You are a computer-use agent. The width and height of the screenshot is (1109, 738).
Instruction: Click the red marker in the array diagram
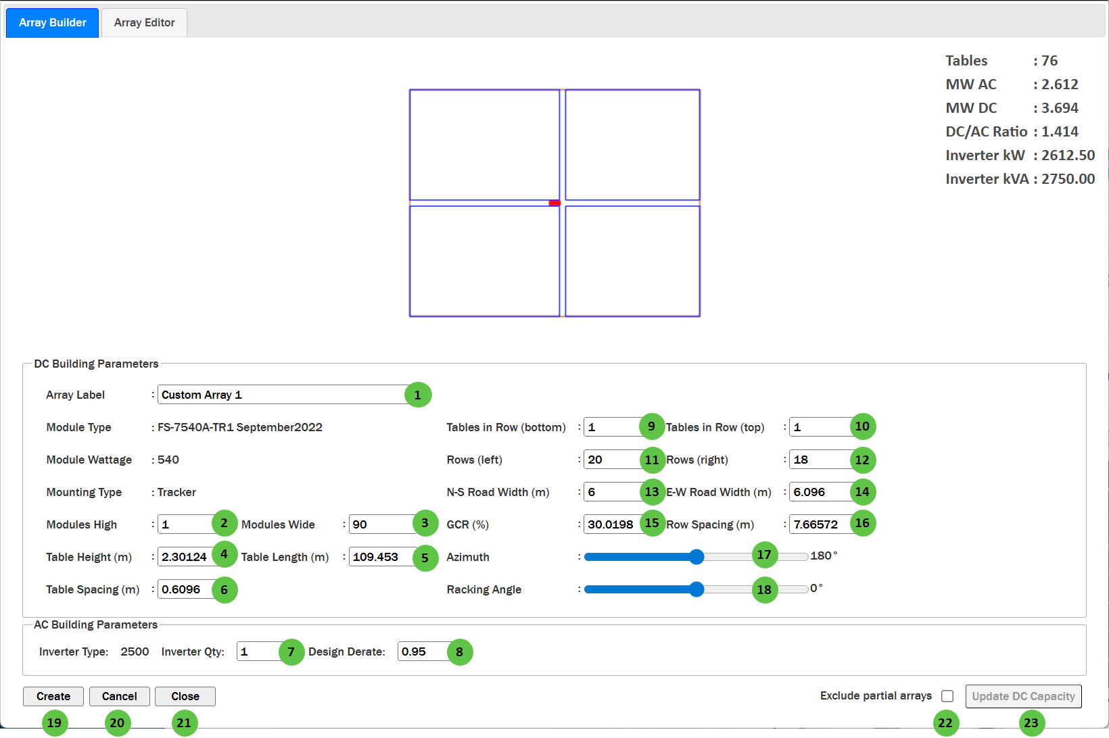pyautogui.click(x=555, y=202)
